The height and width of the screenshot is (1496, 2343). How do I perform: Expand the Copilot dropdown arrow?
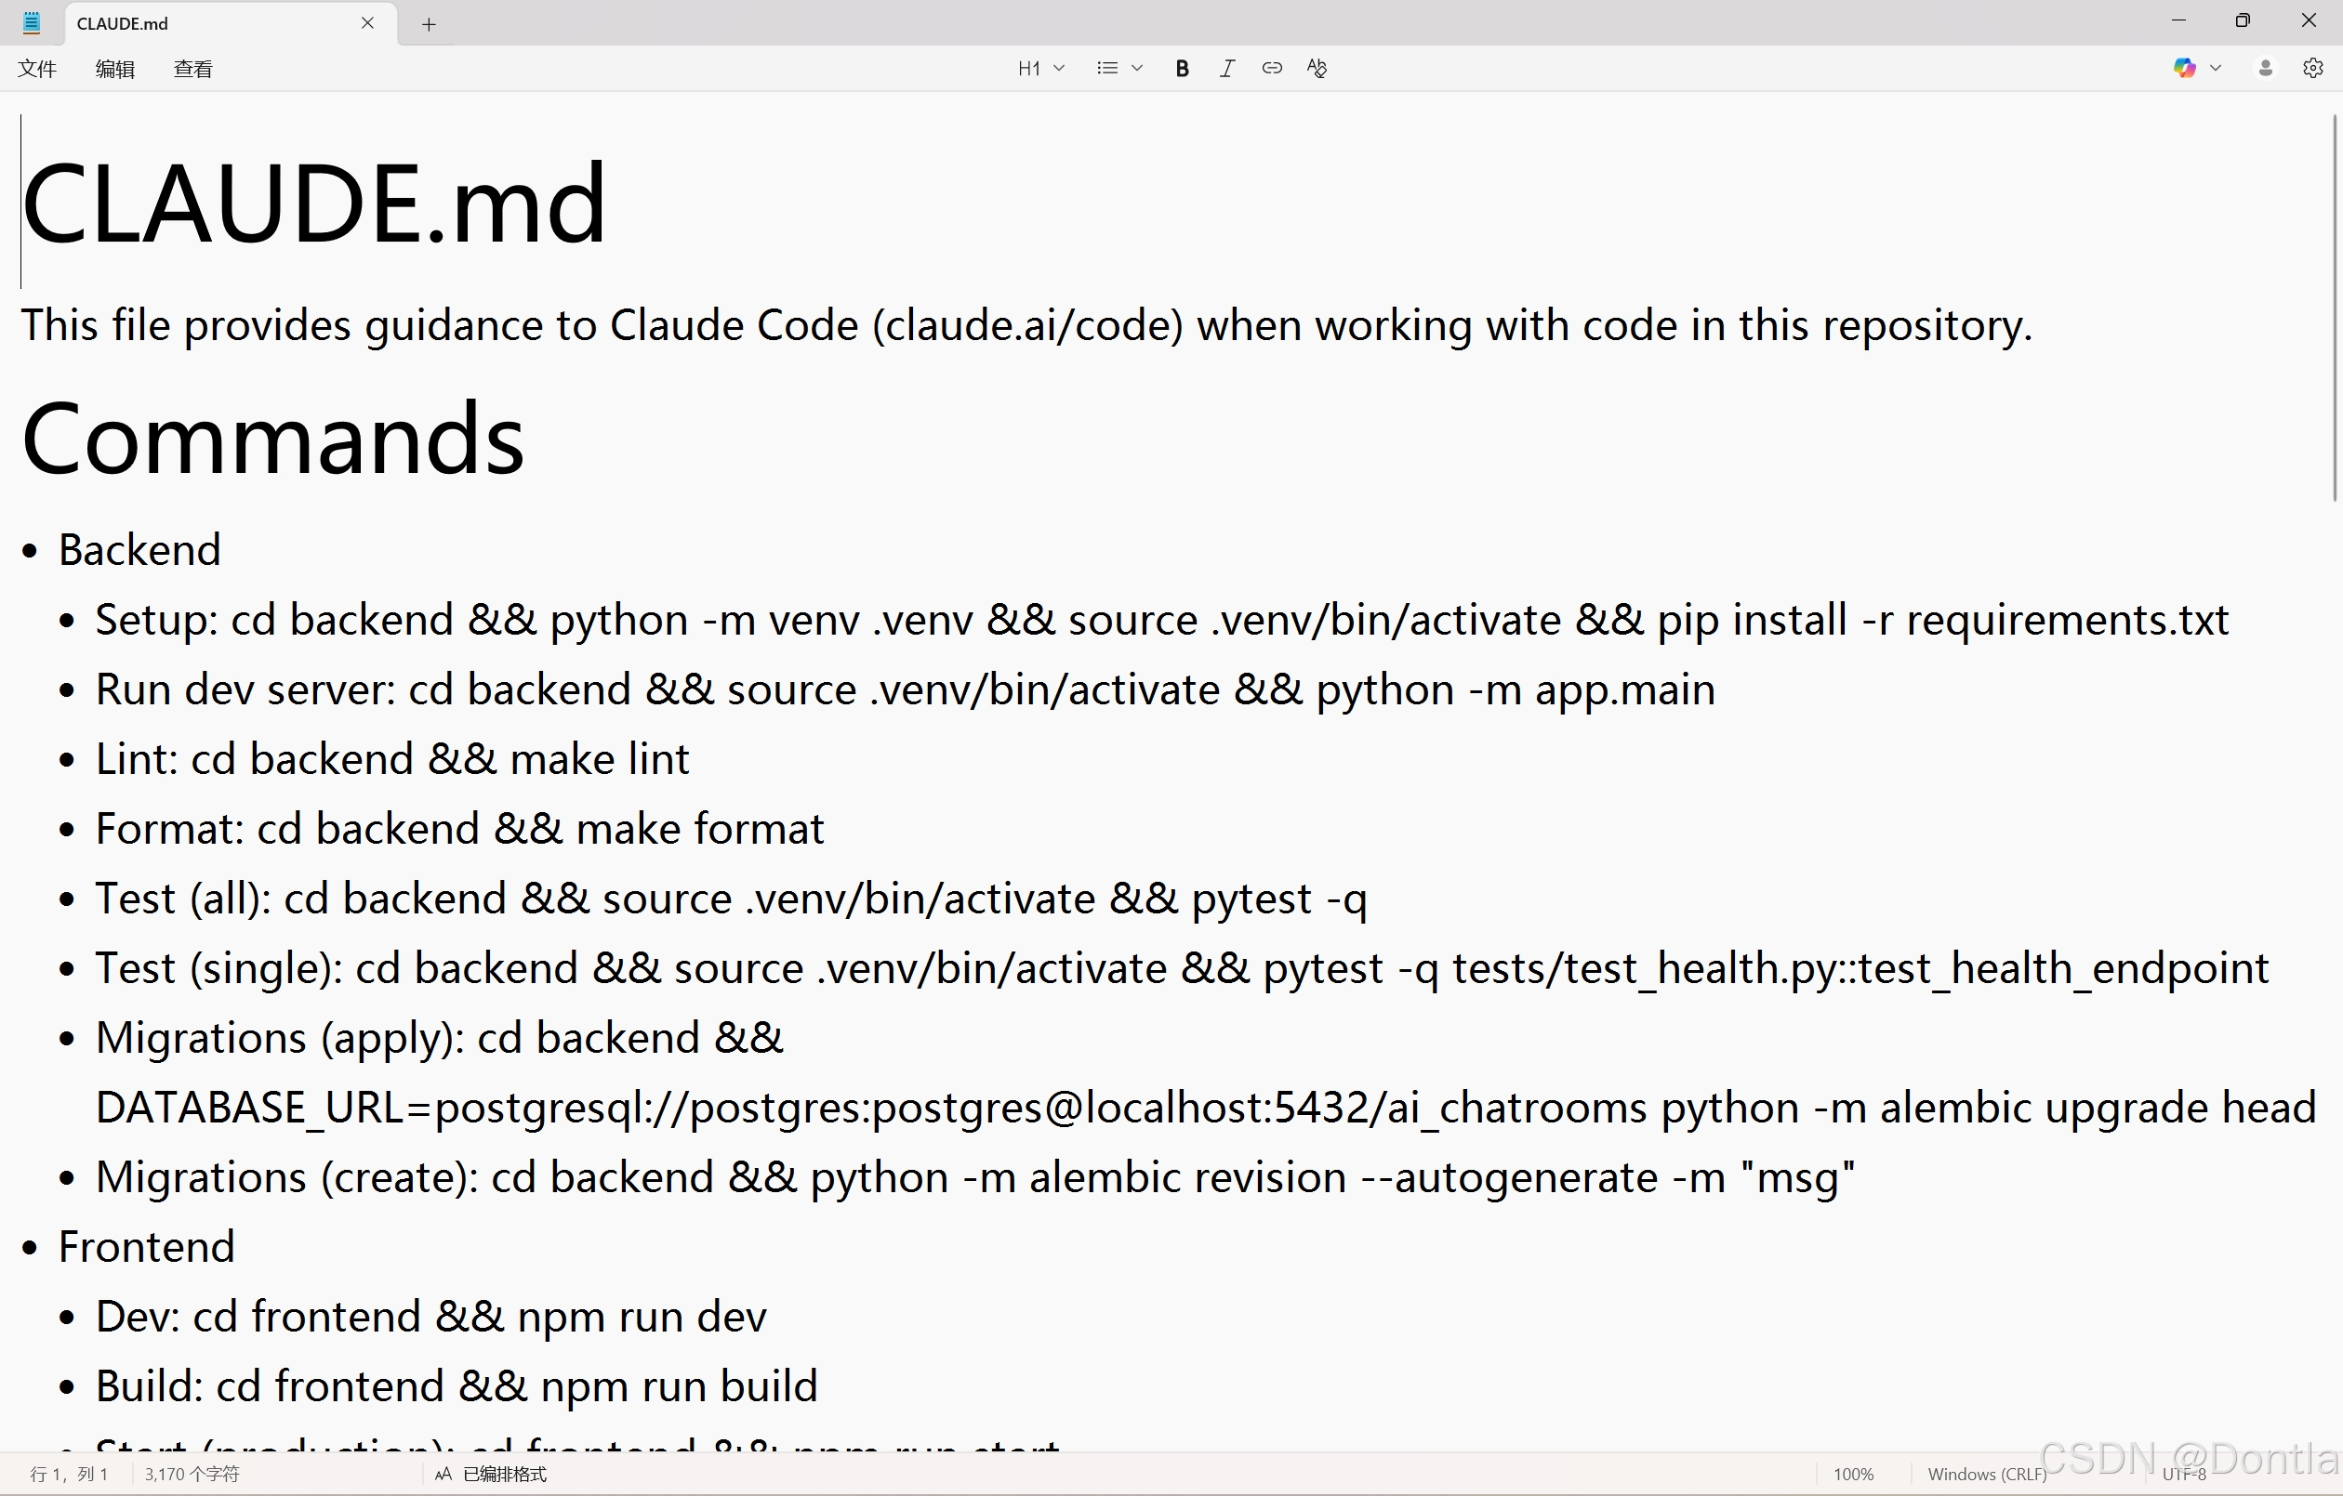(x=2216, y=68)
